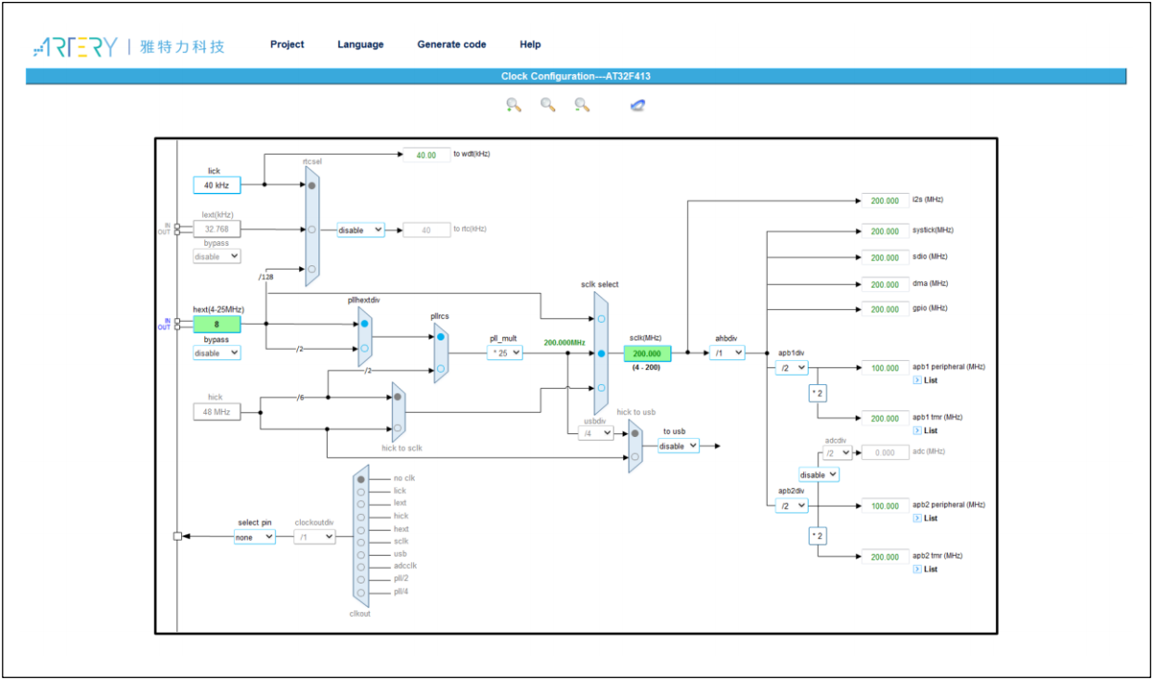The width and height of the screenshot is (1154, 680).
Task: Select usbdiv input on hick to usb mux
Action: click(634, 432)
